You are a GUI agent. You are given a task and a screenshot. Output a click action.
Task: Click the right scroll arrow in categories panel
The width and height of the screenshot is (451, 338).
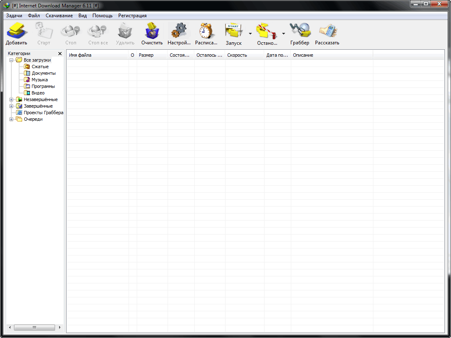[x=60, y=327]
